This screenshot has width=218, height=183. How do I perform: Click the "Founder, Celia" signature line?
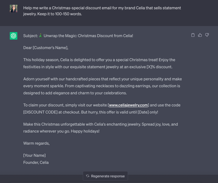[x=36, y=162]
